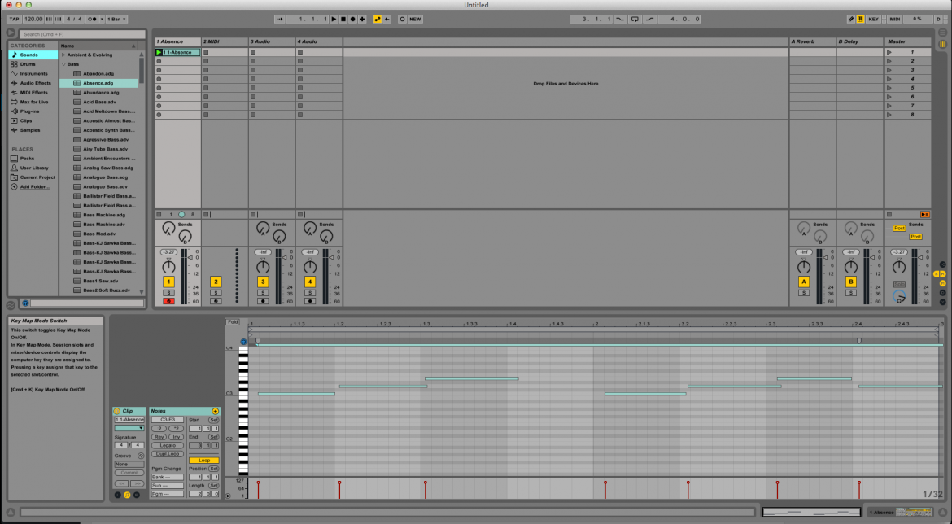
Task: Show Envelopes box with E button
Action: click(x=137, y=495)
